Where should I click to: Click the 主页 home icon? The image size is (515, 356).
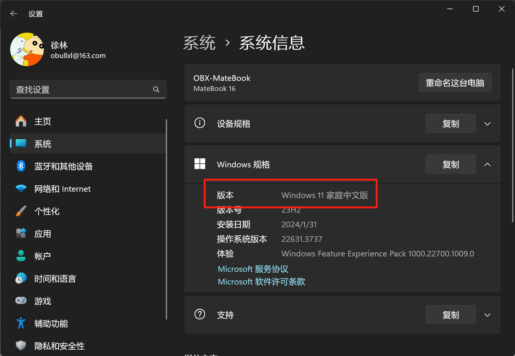(x=21, y=121)
